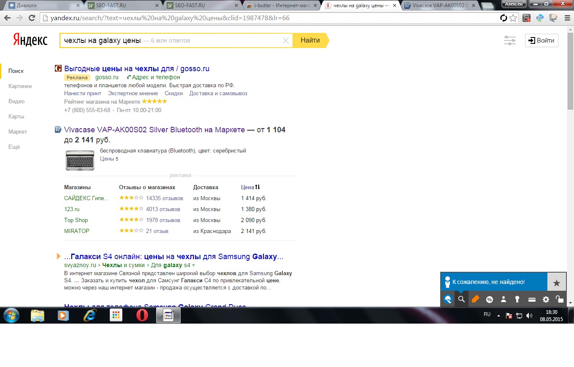Open the Top Shop store link
Viewport: 574px width, 367px height.
pos(76,220)
